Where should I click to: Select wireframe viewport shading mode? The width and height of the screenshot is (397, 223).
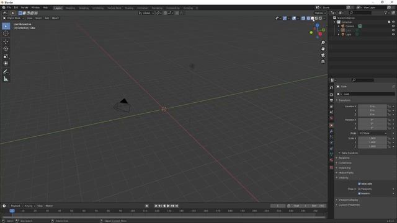(308, 18)
